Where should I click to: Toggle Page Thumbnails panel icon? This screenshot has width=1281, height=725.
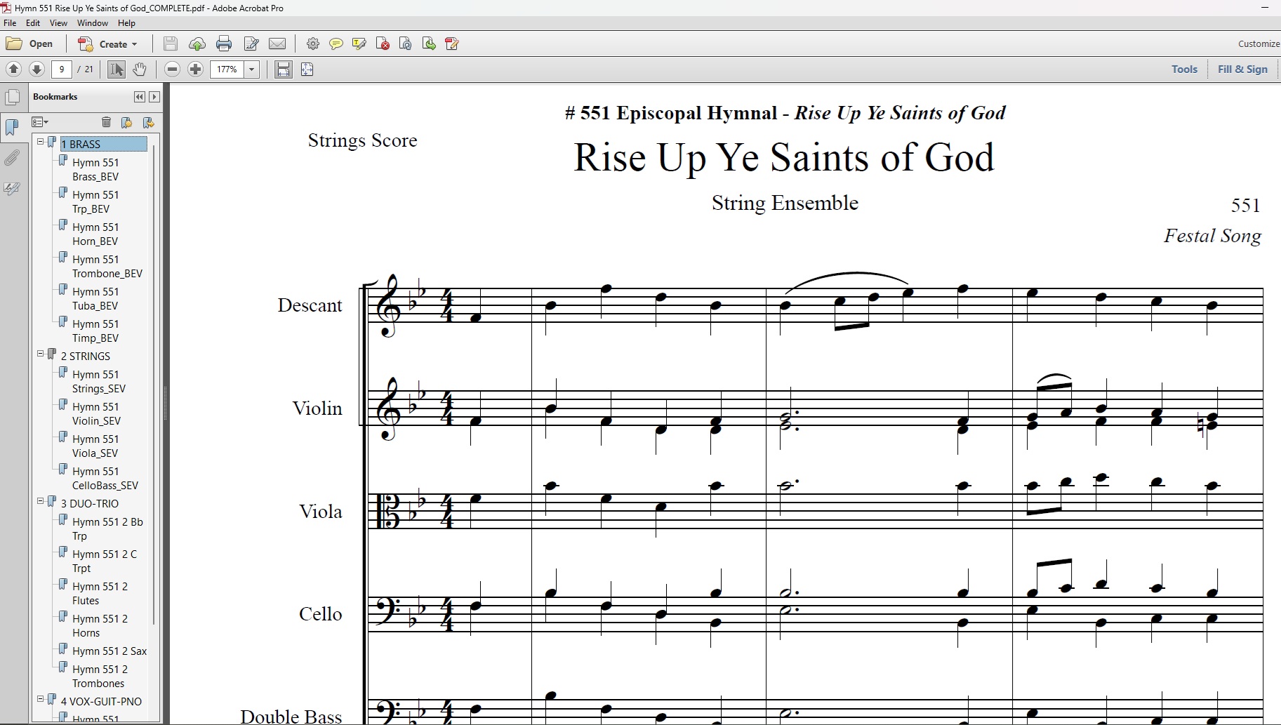coord(12,97)
